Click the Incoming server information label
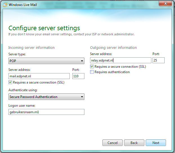This screenshot has height=153, width=175. (32, 48)
